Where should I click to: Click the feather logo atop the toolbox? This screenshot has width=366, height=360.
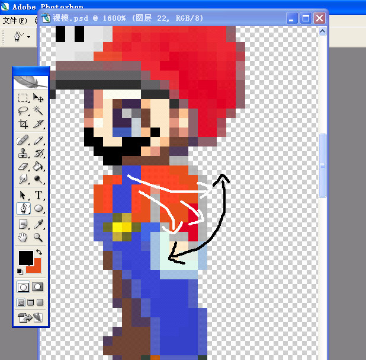coord(31,82)
